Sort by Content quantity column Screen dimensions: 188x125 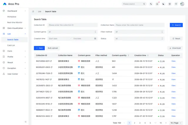click(x=128, y=55)
